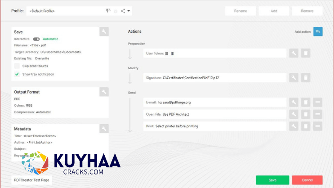
Task: Click the profile share icon
Action: click(x=123, y=11)
